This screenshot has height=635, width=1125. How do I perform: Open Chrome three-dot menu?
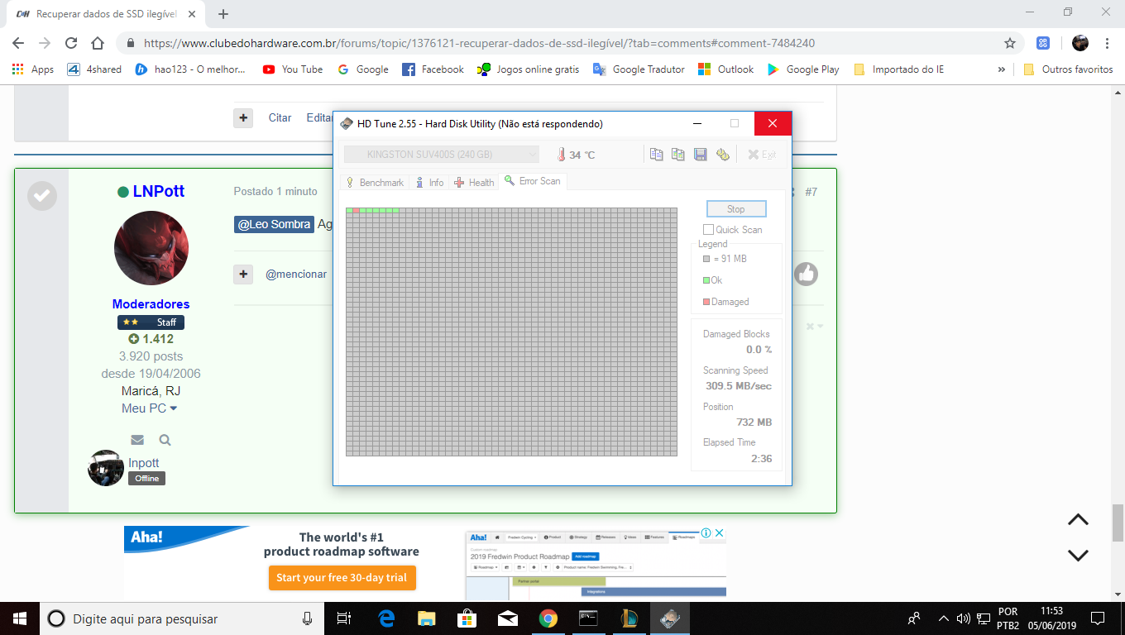click(x=1107, y=43)
